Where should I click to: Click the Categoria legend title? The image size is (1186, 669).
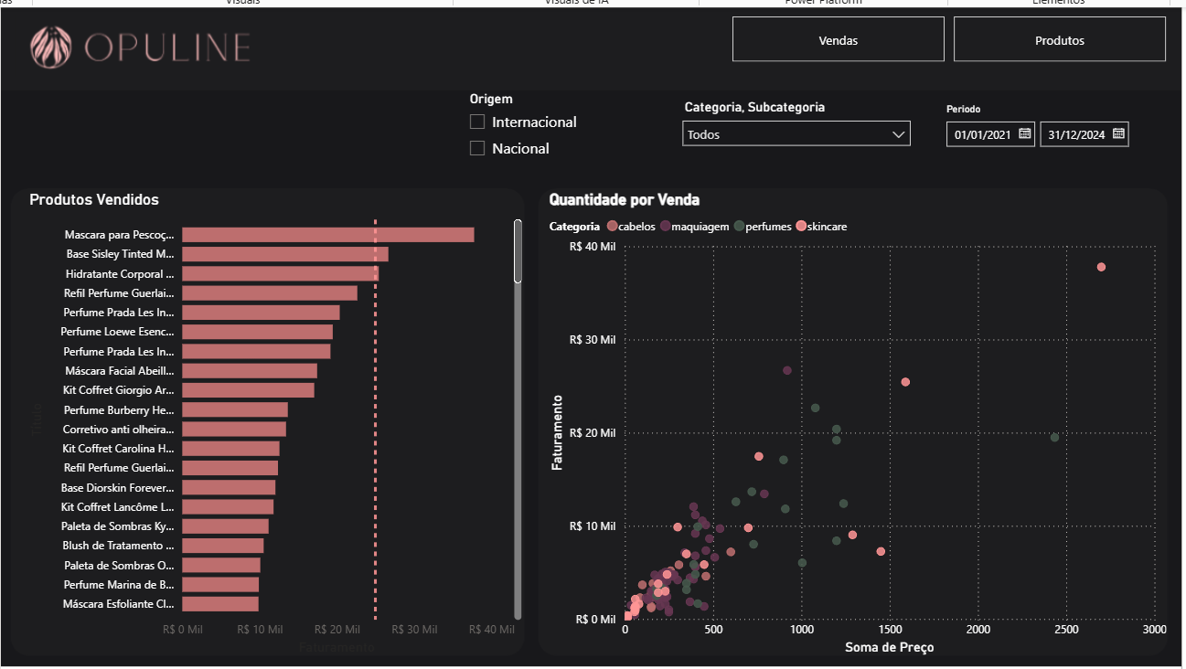click(x=574, y=226)
